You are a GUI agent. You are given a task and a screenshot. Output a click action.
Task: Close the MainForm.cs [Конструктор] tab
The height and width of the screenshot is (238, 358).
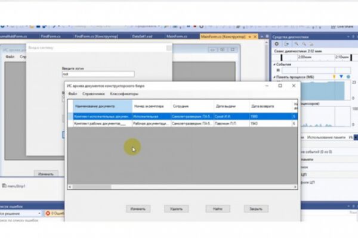(255, 37)
